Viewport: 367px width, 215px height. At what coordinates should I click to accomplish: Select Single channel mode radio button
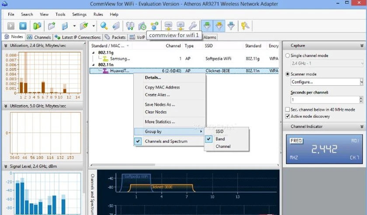click(x=287, y=55)
